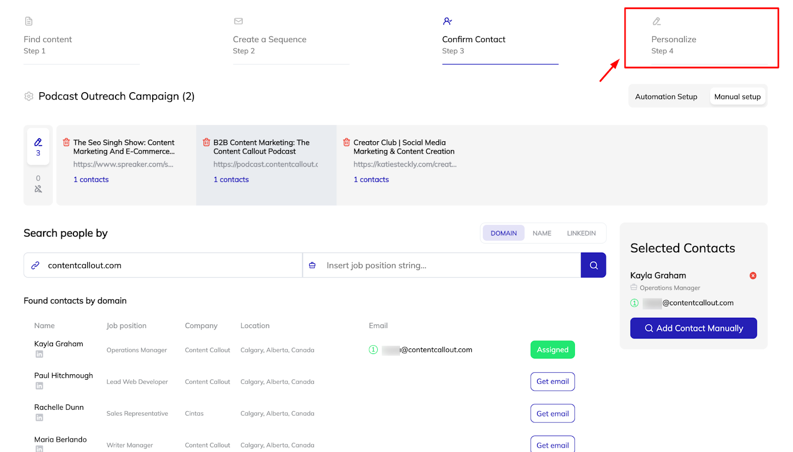Open Kayla Graham's LinkedIn icon
This screenshot has height=452, width=793.
coord(39,354)
